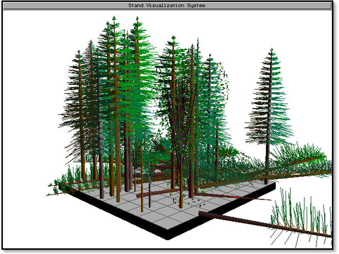Click the red segment on the thin downed log
Screen dimensions: 339x254
click(x=235, y=197)
